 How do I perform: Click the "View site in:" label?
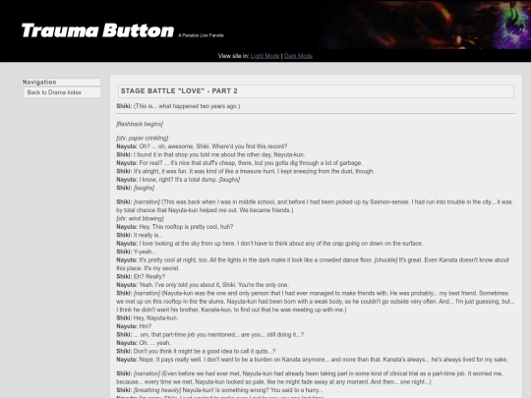(x=233, y=56)
